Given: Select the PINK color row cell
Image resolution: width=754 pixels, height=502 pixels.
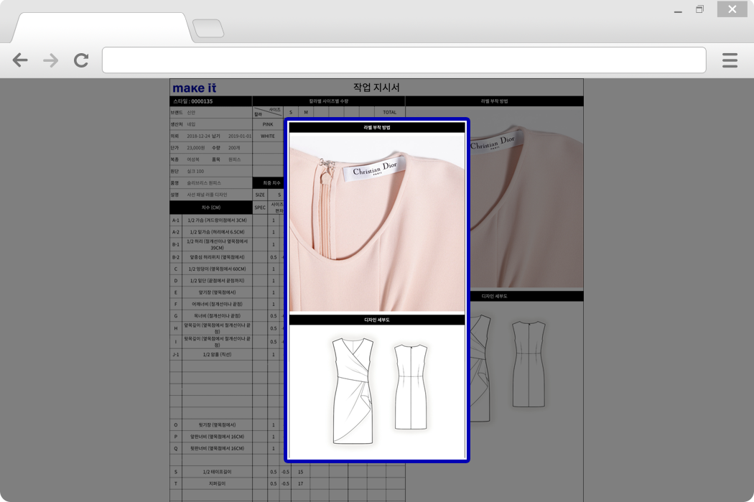Looking at the screenshot, I should 268,124.
